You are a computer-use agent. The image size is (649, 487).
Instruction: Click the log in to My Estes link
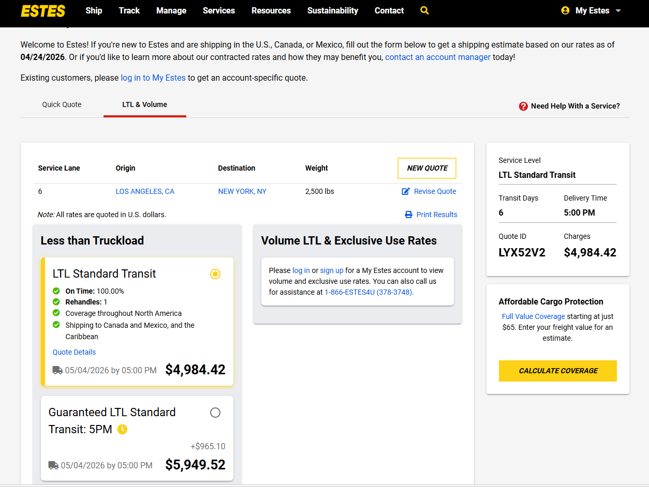tap(153, 78)
